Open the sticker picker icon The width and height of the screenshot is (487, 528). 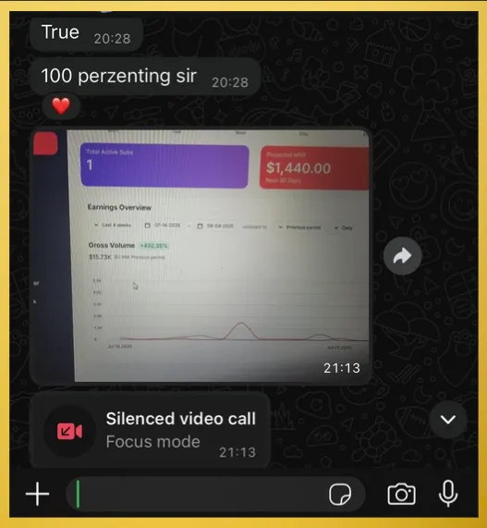pos(340,494)
